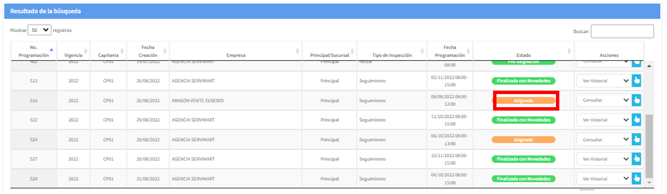Click Finalizada con Novedades badge row 522

point(524,120)
